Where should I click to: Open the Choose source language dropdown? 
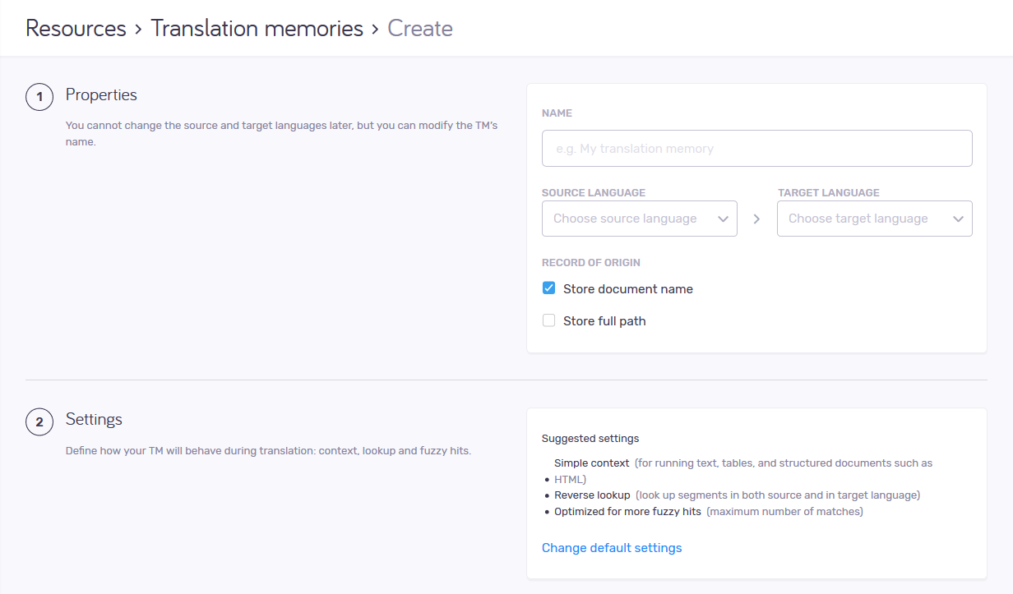(639, 219)
